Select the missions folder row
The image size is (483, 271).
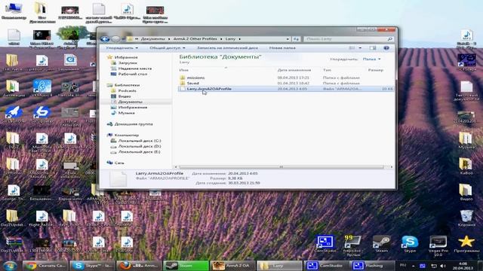coord(285,78)
